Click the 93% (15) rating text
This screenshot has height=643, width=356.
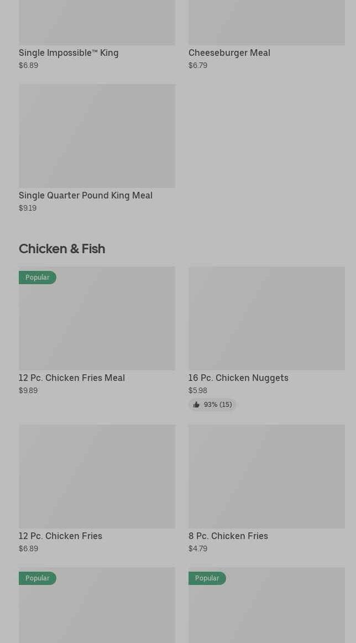[218, 405]
